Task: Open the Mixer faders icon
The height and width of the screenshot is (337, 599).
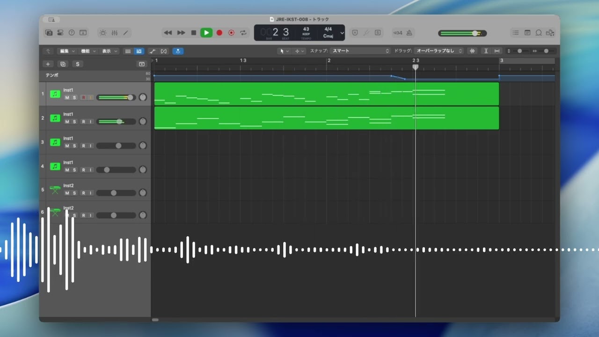Action: pyautogui.click(x=115, y=33)
